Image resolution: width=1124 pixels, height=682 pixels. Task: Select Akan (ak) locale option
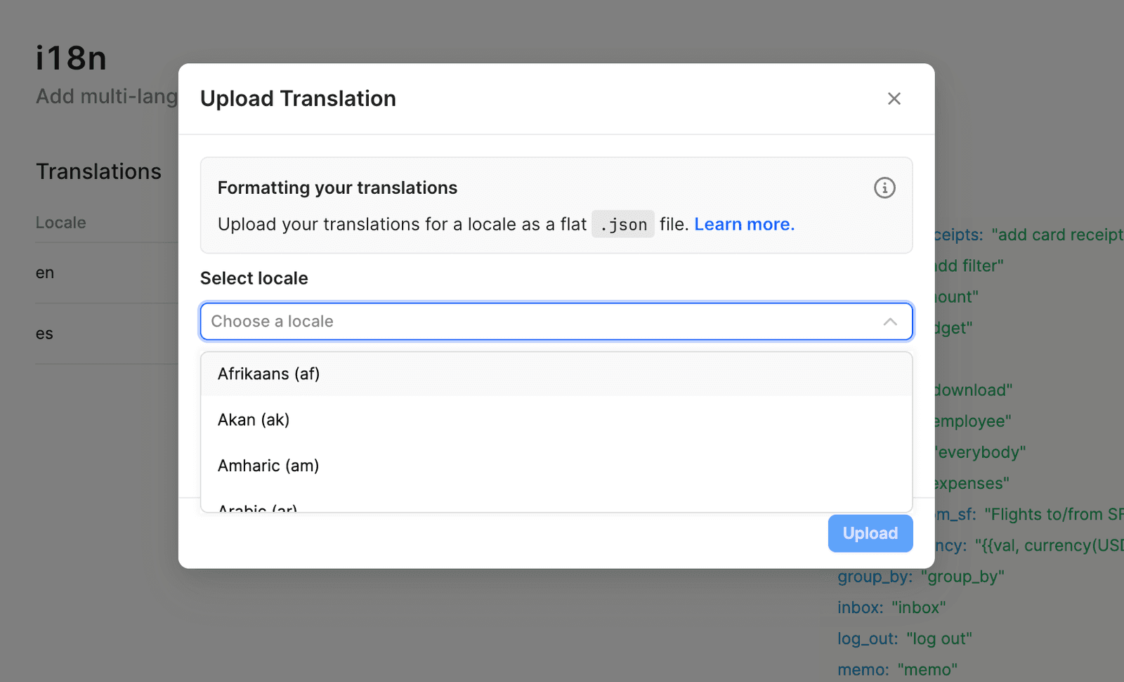tap(254, 419)
